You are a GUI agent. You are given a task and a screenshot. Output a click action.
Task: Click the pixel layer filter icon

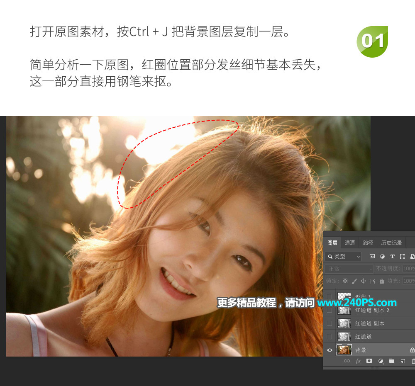tap(372, 257)
